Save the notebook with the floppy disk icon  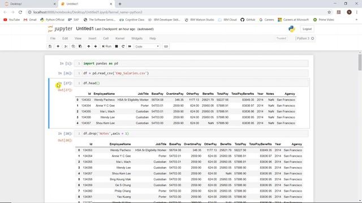pos(50,46)
